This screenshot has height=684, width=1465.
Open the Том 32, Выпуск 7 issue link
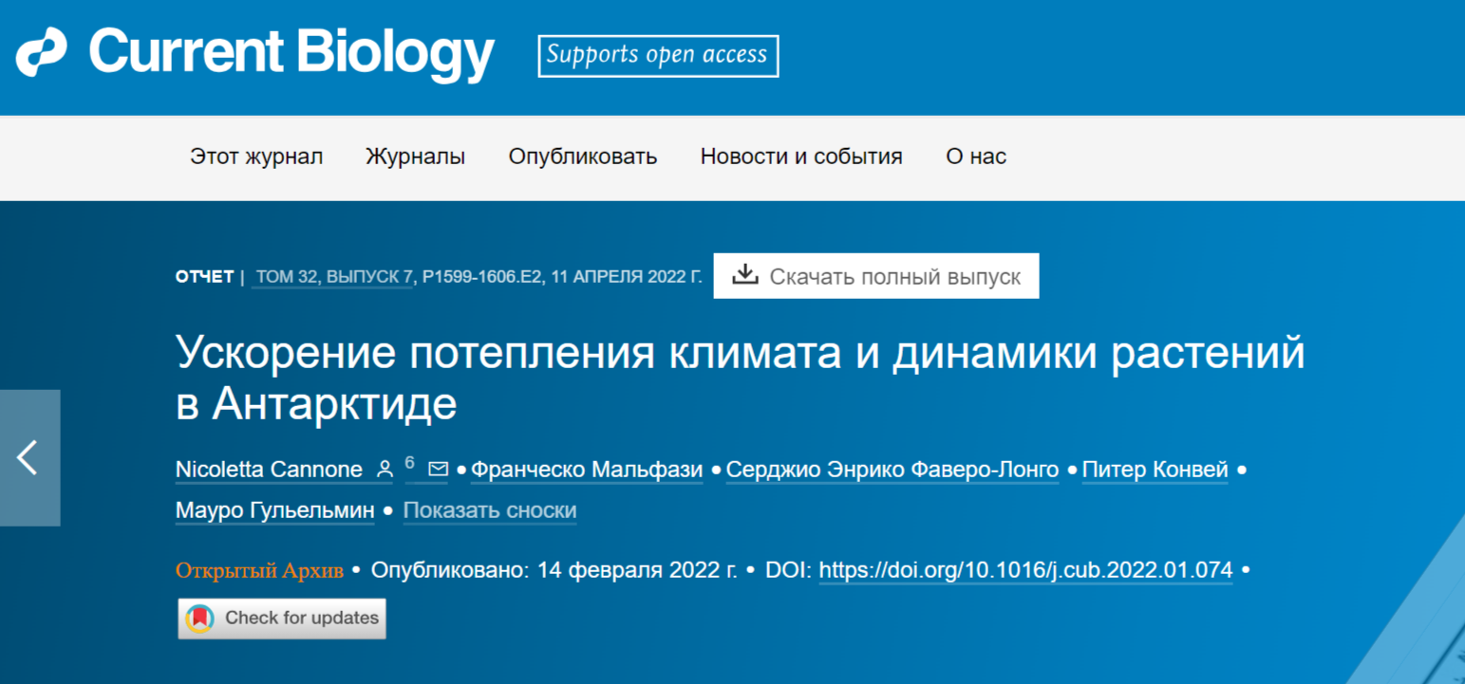pyautogui.click(x=334, y=277)
